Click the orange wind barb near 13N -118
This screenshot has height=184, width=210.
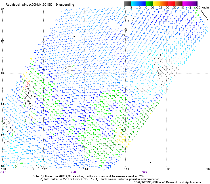coord(32,118)
